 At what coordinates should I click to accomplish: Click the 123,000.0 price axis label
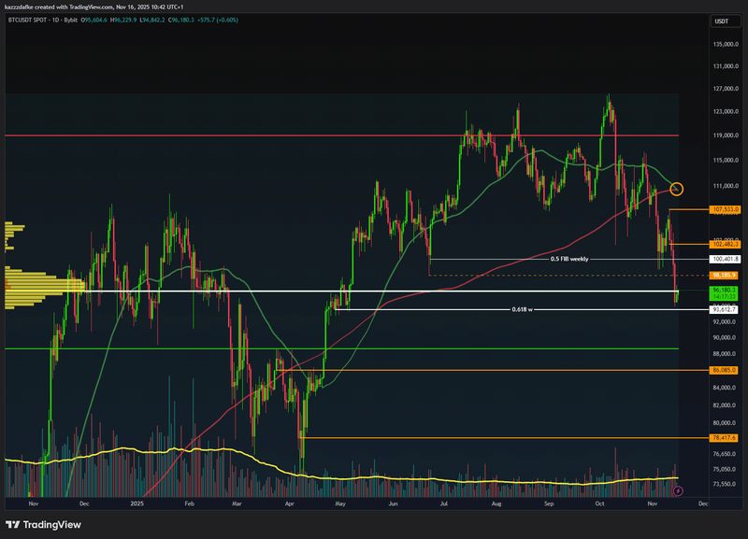pyautogui.click(x=726, y=111)
